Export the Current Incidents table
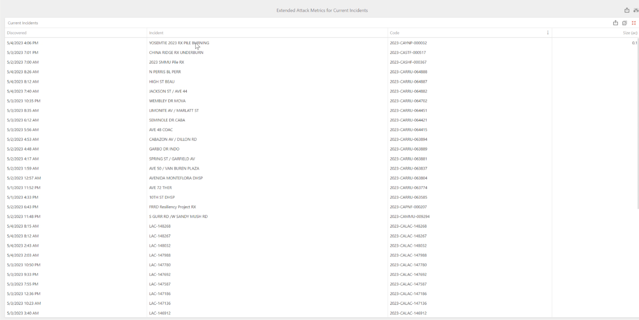639x320 pixels. (615, 23)
